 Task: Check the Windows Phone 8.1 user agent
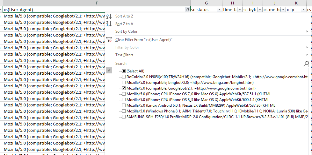pyautogui.click(x=124, y=111)
